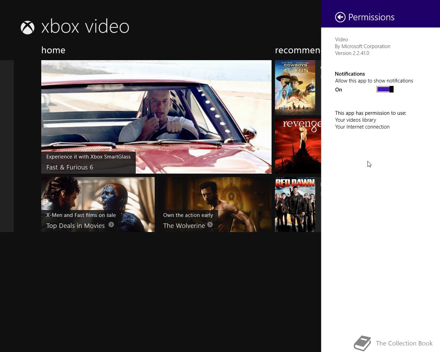Click 'By Microsoft Corporation' text
440x352 pixels.
point(363,46)
